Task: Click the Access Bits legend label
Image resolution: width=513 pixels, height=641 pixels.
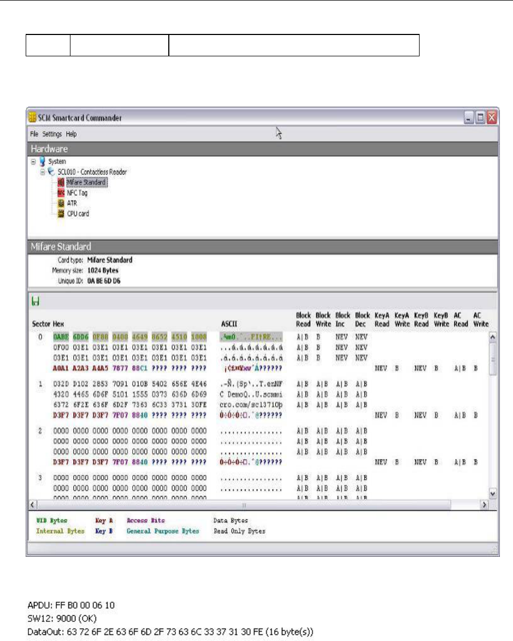Action: (x=146, y=521)
